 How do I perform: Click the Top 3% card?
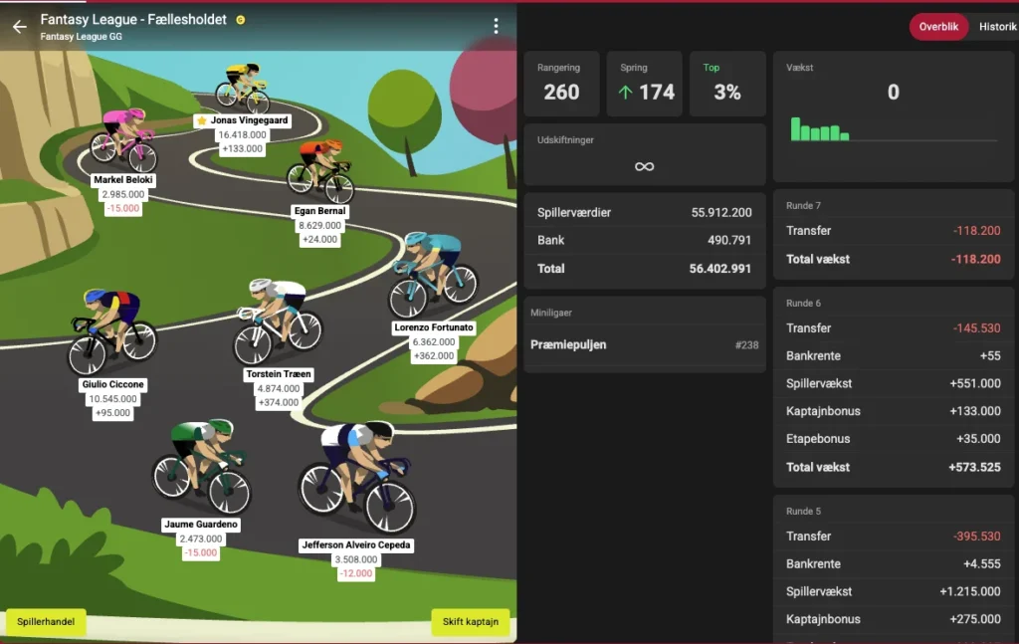click(x=727, y=84)
